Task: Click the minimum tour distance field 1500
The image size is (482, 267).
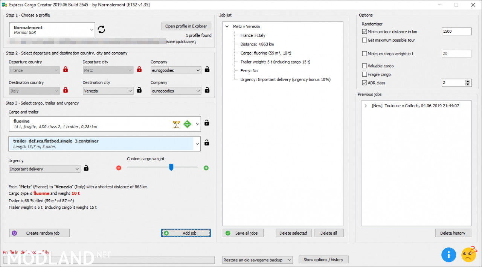Action: click(456, 32)
